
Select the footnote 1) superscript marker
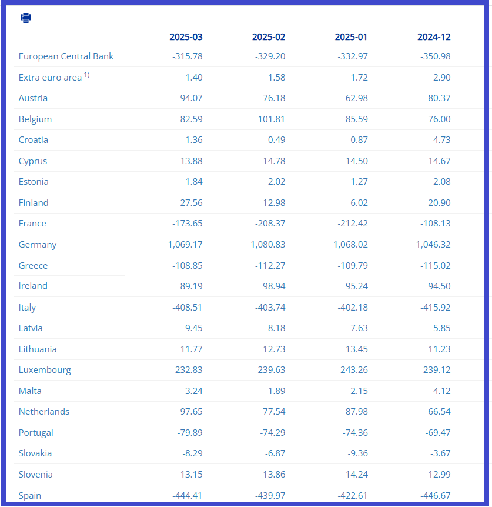click(x=86, y=75)
